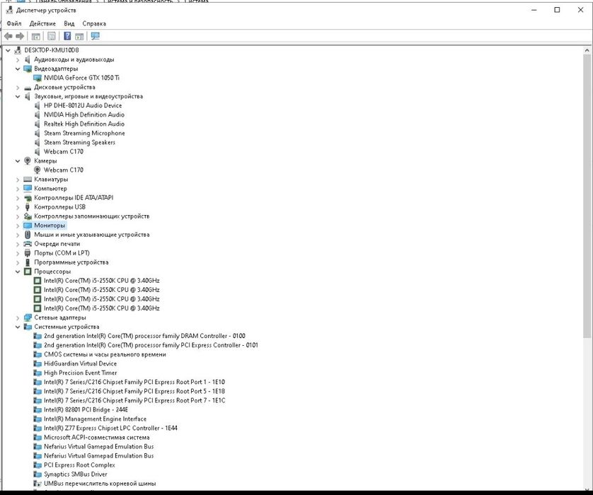This screenshot has height=495, width=593.
Task: Click the DESKTOP-KMU10D8 computer root icon
Action: [18, 50]
